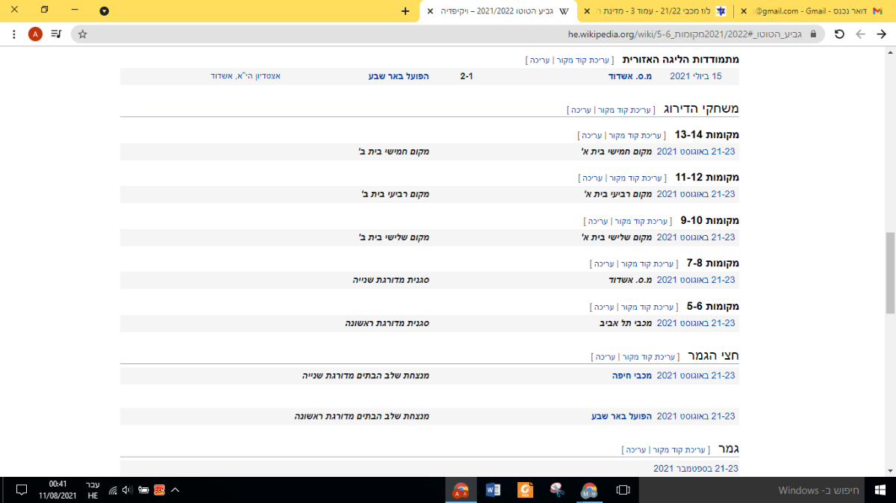Show hidden system tray icons

[x=175, y=490]
